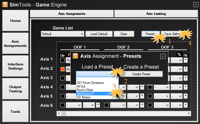Click Axis 6 DOF 1 filter button
200x124 pixels.
point(98,105)
